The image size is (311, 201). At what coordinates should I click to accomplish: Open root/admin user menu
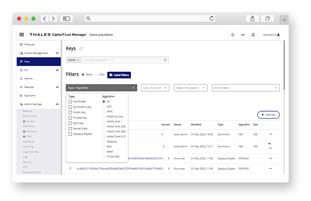click(271, 35)
